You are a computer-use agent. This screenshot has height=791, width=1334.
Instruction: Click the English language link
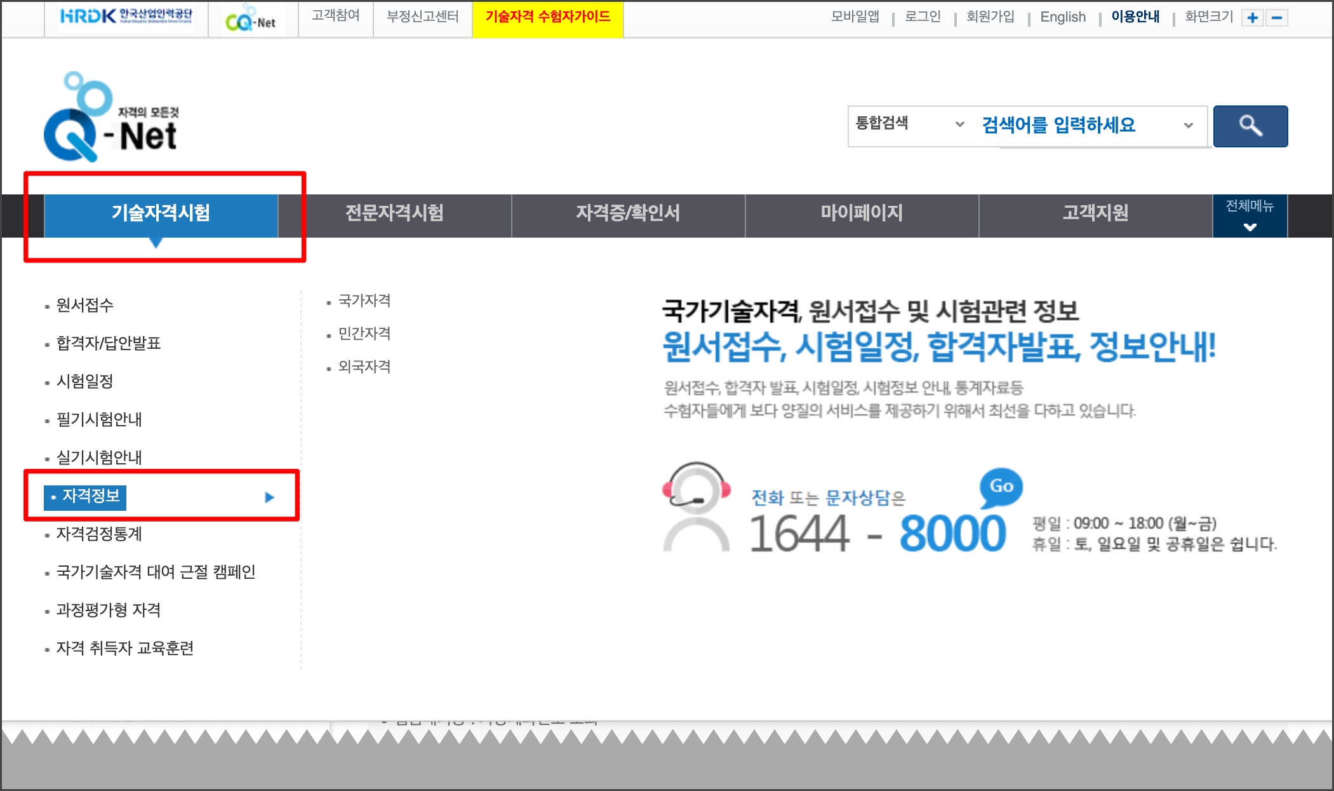coord(1062,17)
